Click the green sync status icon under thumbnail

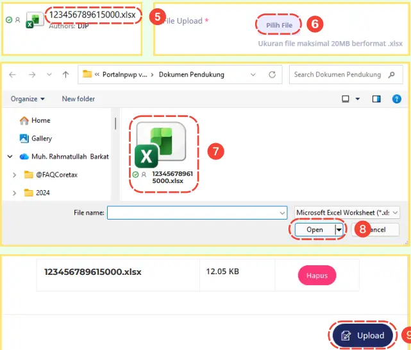(x=135, y=174)
